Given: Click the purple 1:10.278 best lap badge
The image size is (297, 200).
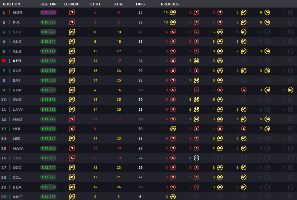Looking at the screenshot, I should (x=48, y=13).
